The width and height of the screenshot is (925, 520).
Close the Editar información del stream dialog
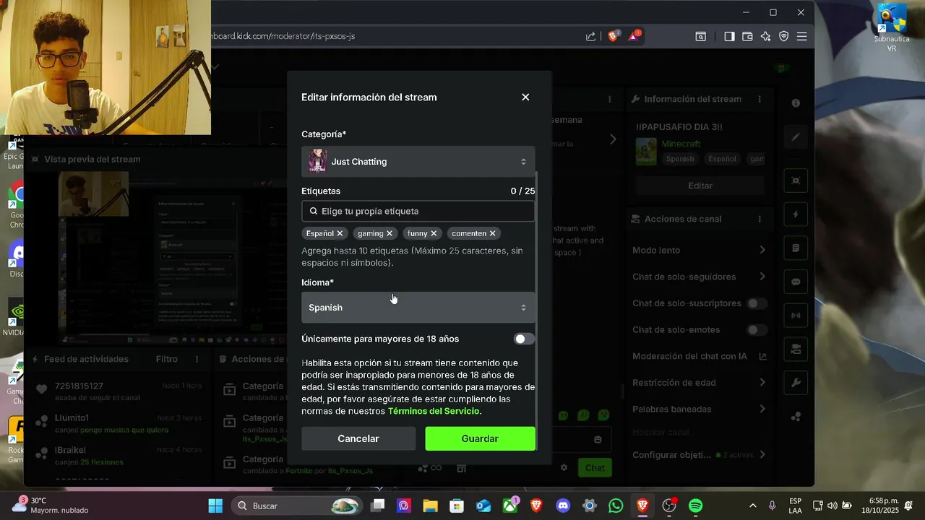pyautogui.click(x=525, y=97)
